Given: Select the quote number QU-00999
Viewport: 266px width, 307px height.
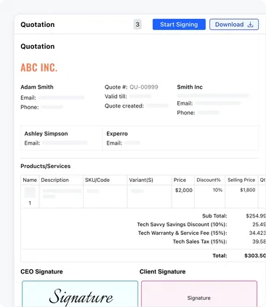Looking at the screenshot, I should tap(144, 87).
